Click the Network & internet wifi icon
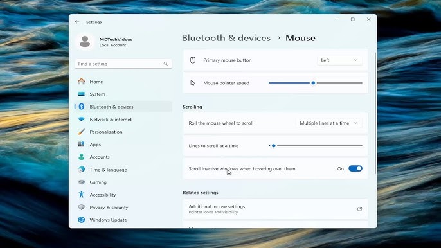Image resolution: width=441 pixels, height=248 pixels. [82, 120]
